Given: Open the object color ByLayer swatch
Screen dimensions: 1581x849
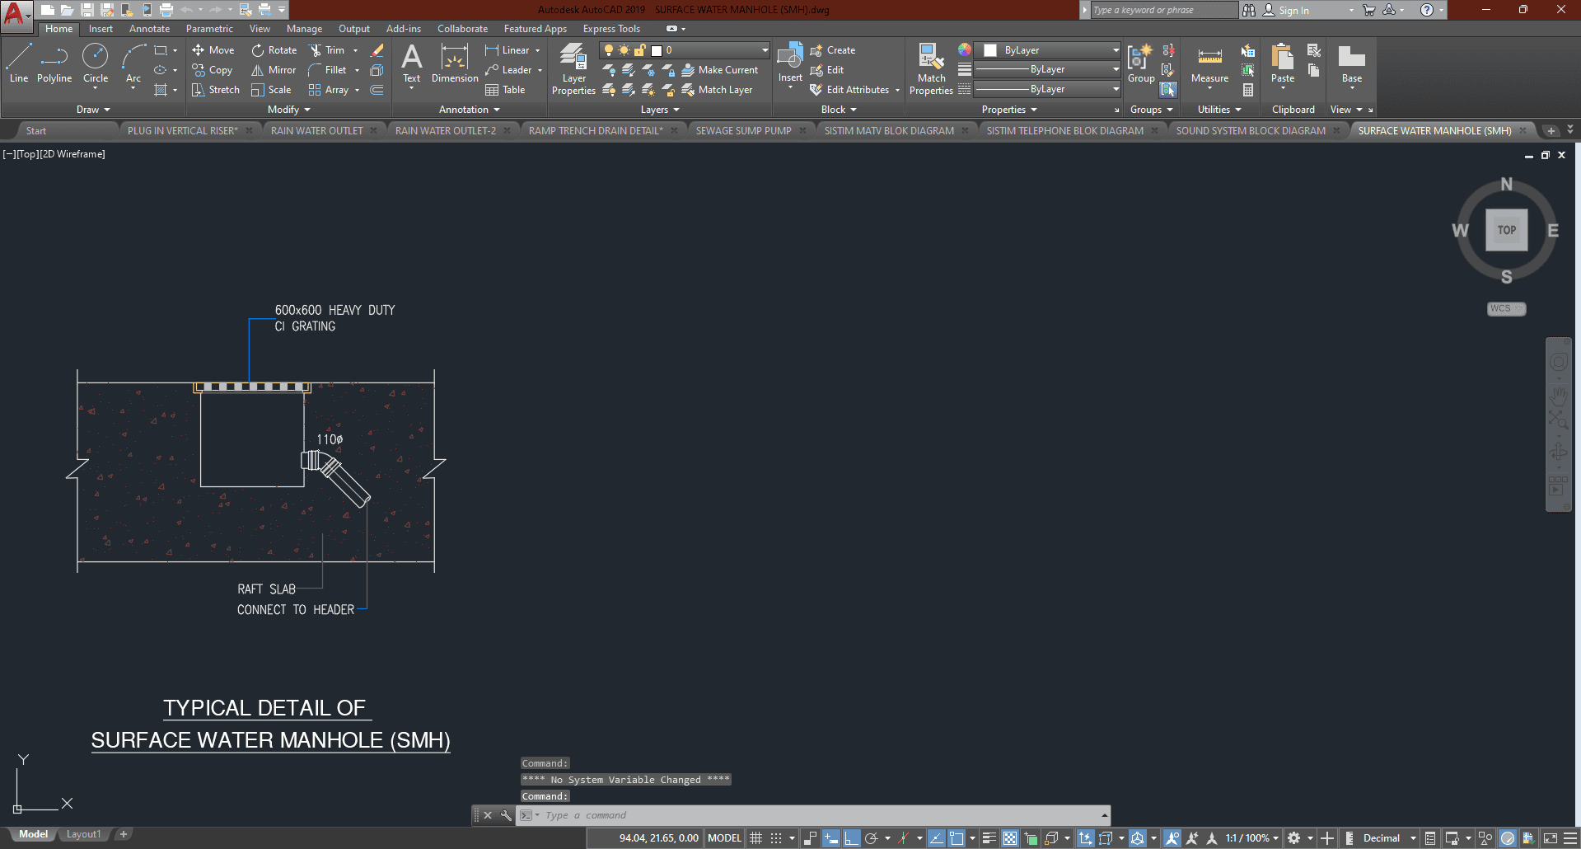Looking at the screenshot, I should [1046, 50].
